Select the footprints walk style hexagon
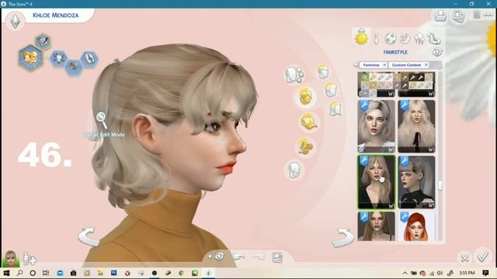The image size is (497, 279). click(x=89, y=58)
